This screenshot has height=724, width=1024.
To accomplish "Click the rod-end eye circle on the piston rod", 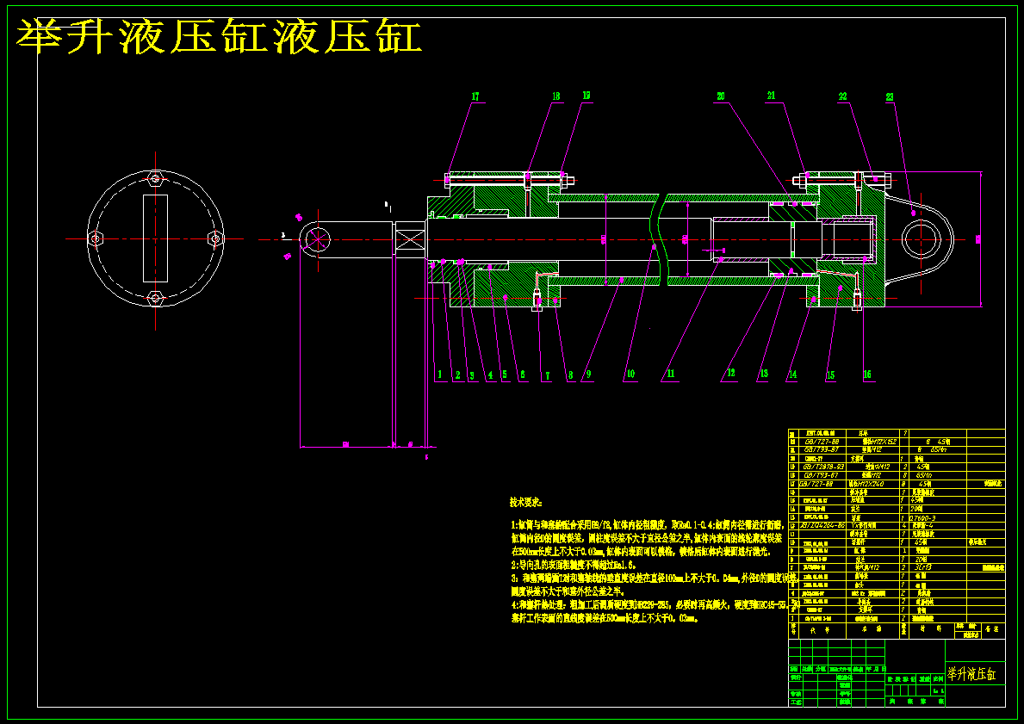I will (316, 239).
